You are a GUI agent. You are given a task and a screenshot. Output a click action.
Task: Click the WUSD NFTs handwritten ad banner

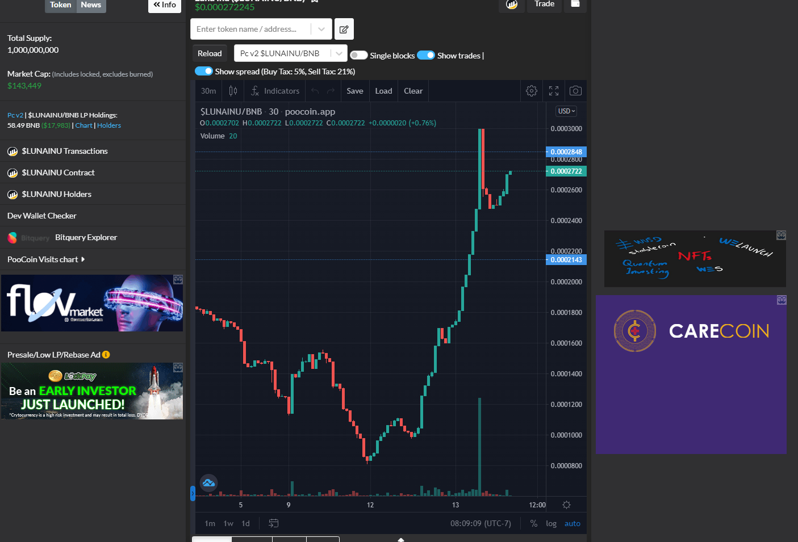click(x=695, y=258)
